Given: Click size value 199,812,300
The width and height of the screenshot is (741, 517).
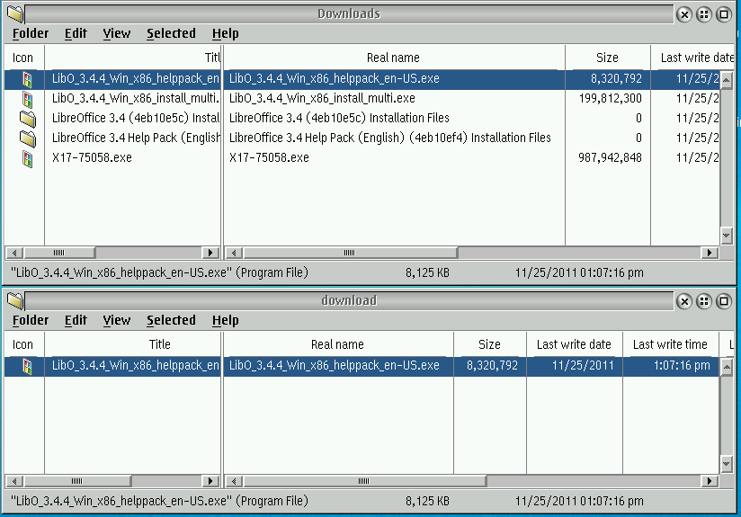Looking at the screenshot, I should click(x=610, y=98).
